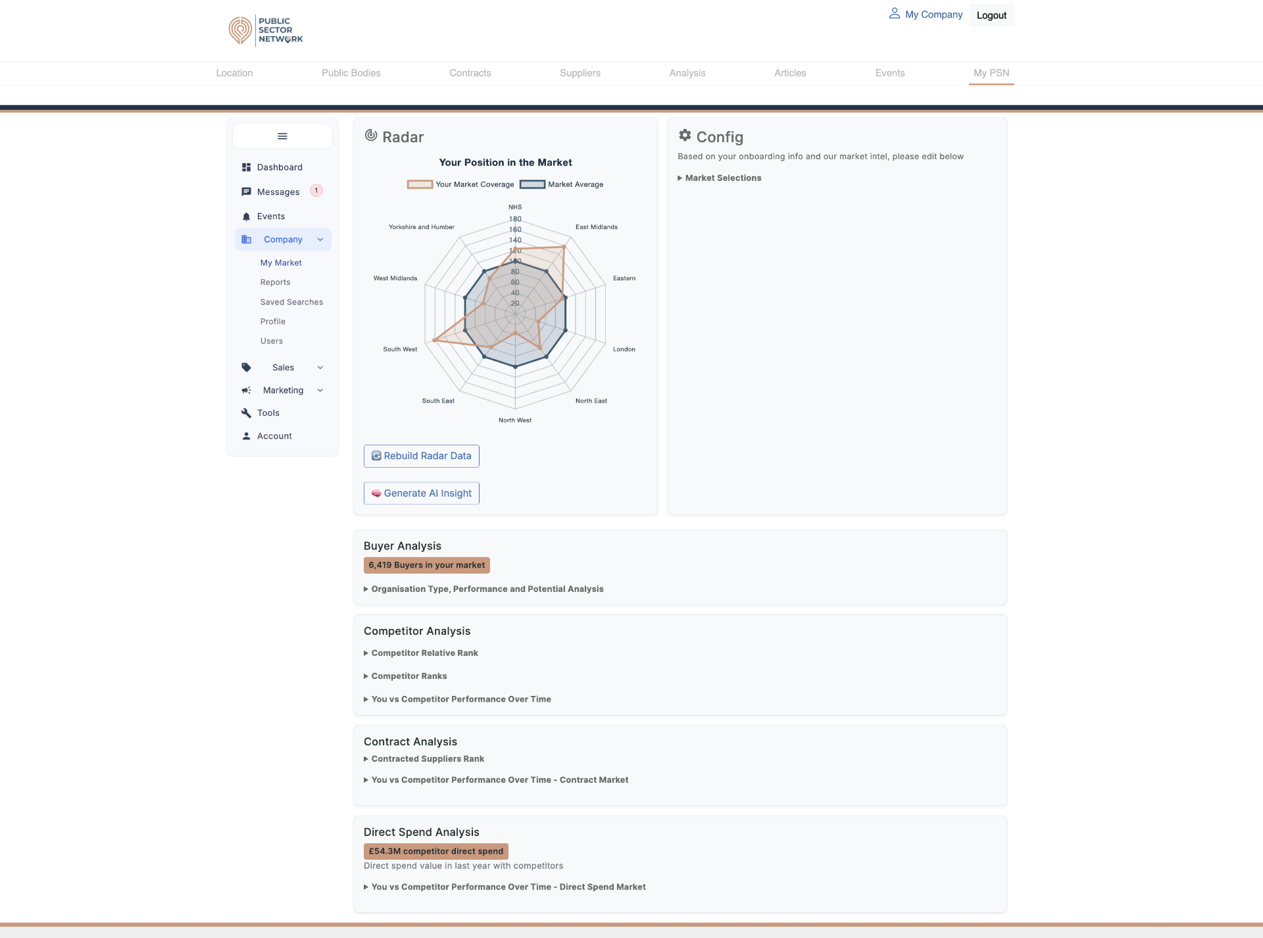The width and height of the screenshot is (1263, 938).
Task: Toggle the sidebar hamburger menu
Action: point(282,136)
